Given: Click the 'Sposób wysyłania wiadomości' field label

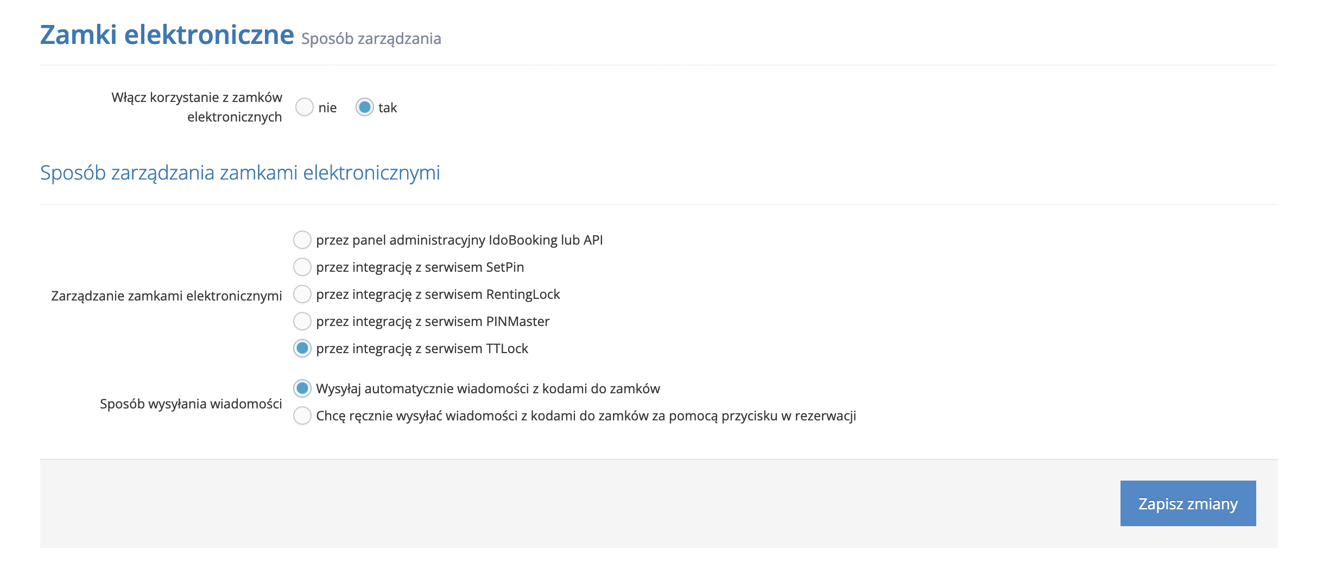Looking at the screenshot, I should (x=191, y=404).
